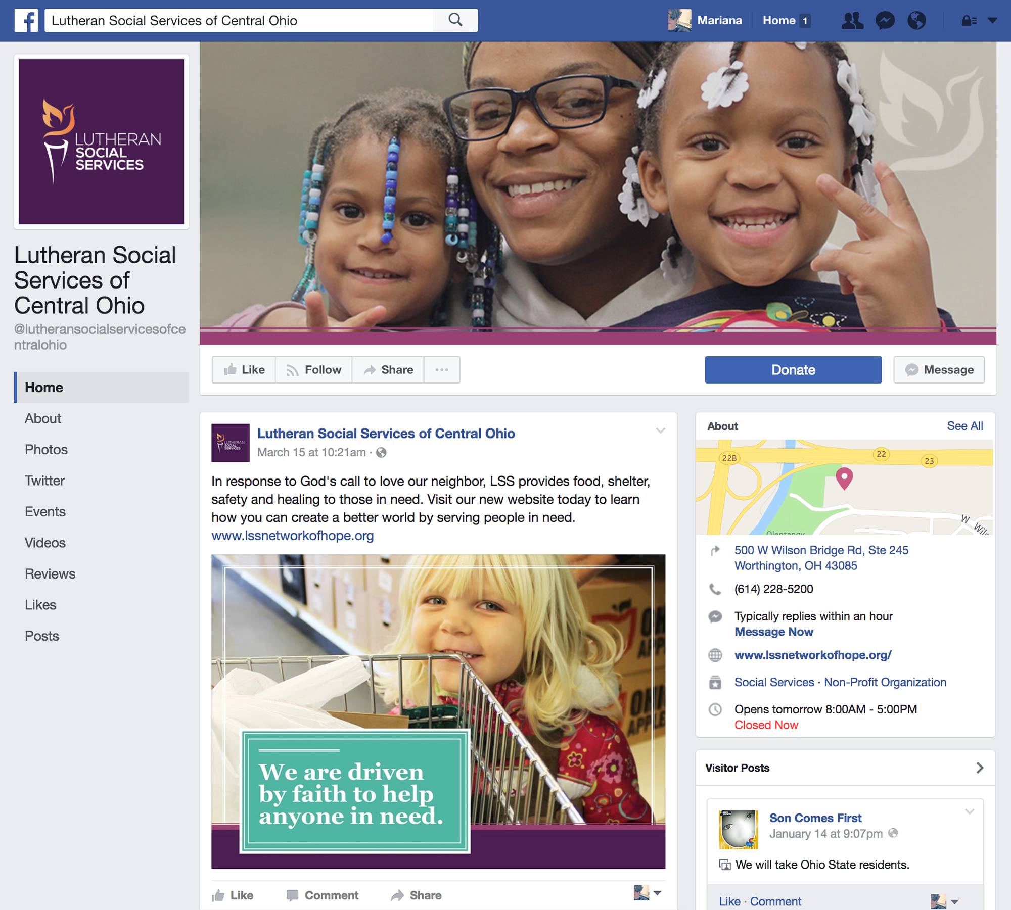1011x910 pixels.
Task: Click the red map location pin
Action: coord(844,477)
